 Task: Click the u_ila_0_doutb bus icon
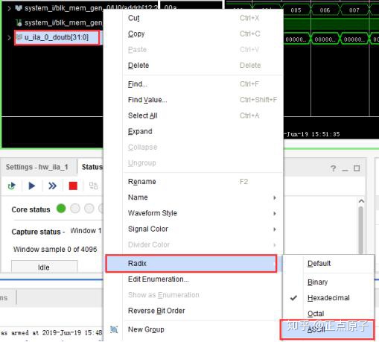pyautogui.click(x=19, y=37)
